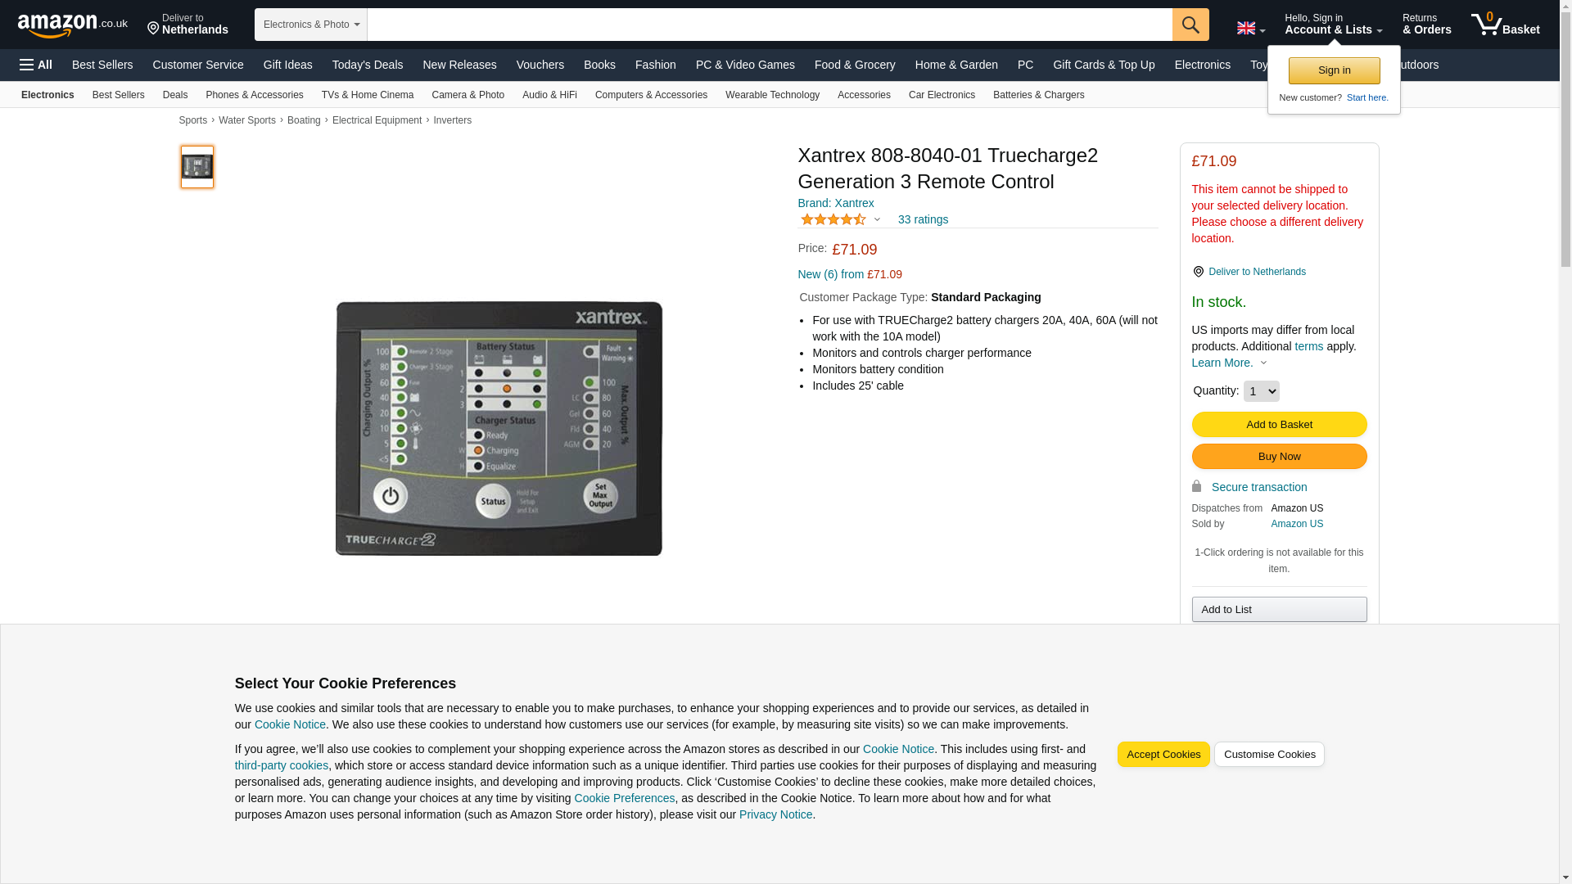Open the Quantity dropdown

(x=1261, y=391)
